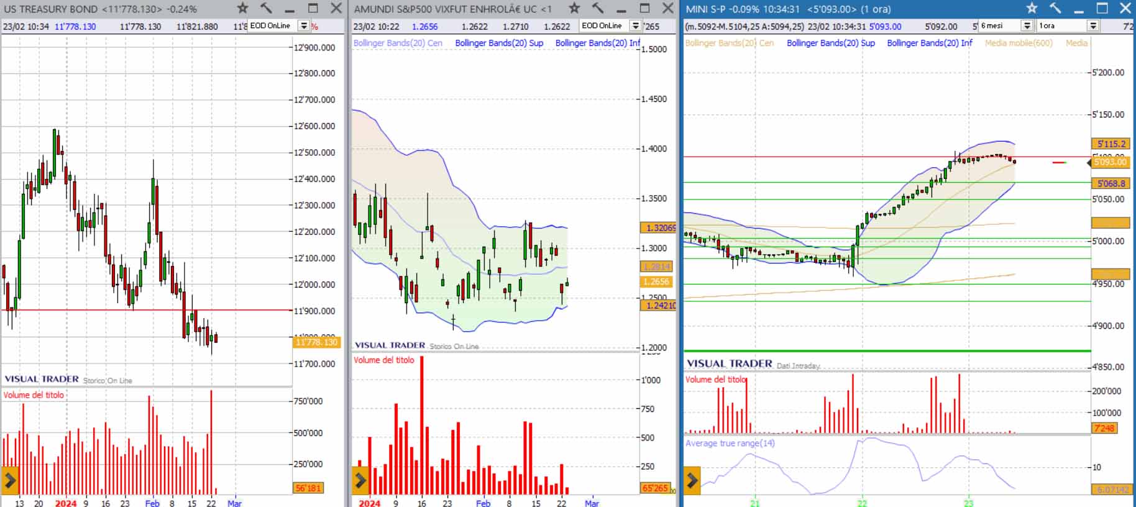
Task: Click 'Volume del titolo' label in Amundi chart
Action: (383, 360)
